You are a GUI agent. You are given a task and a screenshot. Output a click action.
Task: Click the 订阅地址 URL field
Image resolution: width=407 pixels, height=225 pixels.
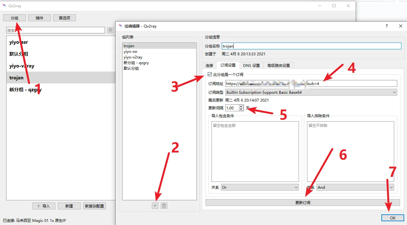coord(311,83)
